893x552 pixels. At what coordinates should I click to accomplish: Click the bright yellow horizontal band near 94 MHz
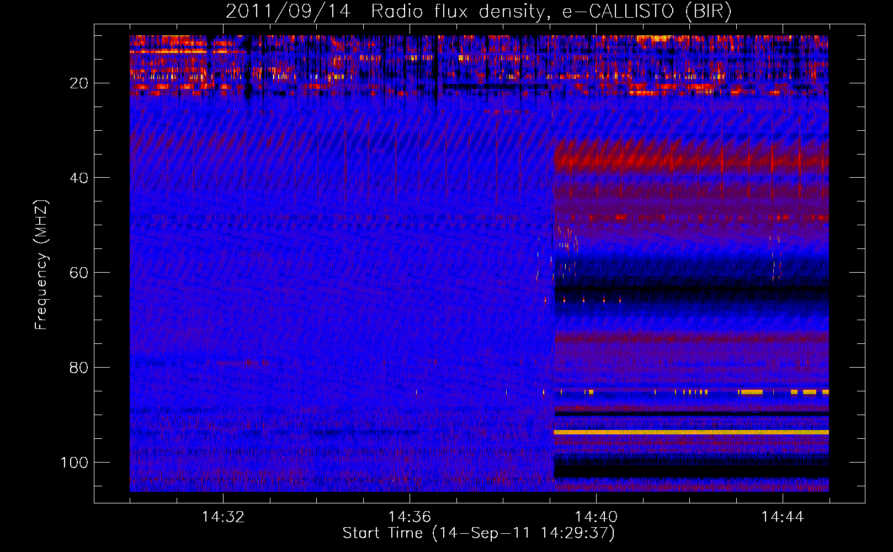point(691,432)
